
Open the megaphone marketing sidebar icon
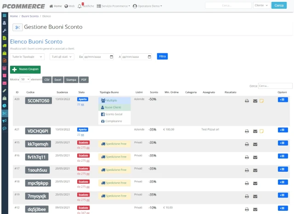click(x=5, y=121)
